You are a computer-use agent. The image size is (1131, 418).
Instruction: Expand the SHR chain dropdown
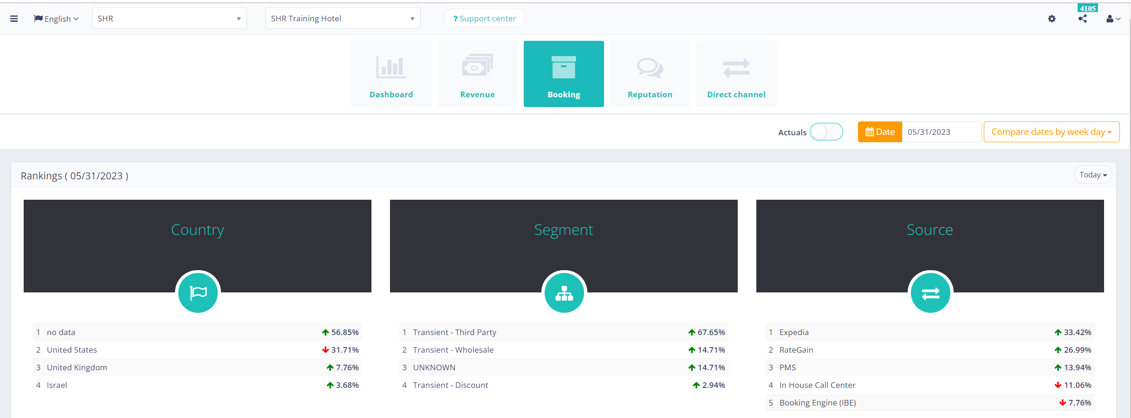(169, 19)
